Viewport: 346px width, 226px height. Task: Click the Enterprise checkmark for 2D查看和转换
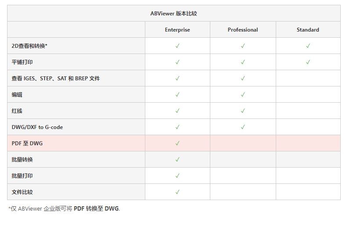pos(177,46)
